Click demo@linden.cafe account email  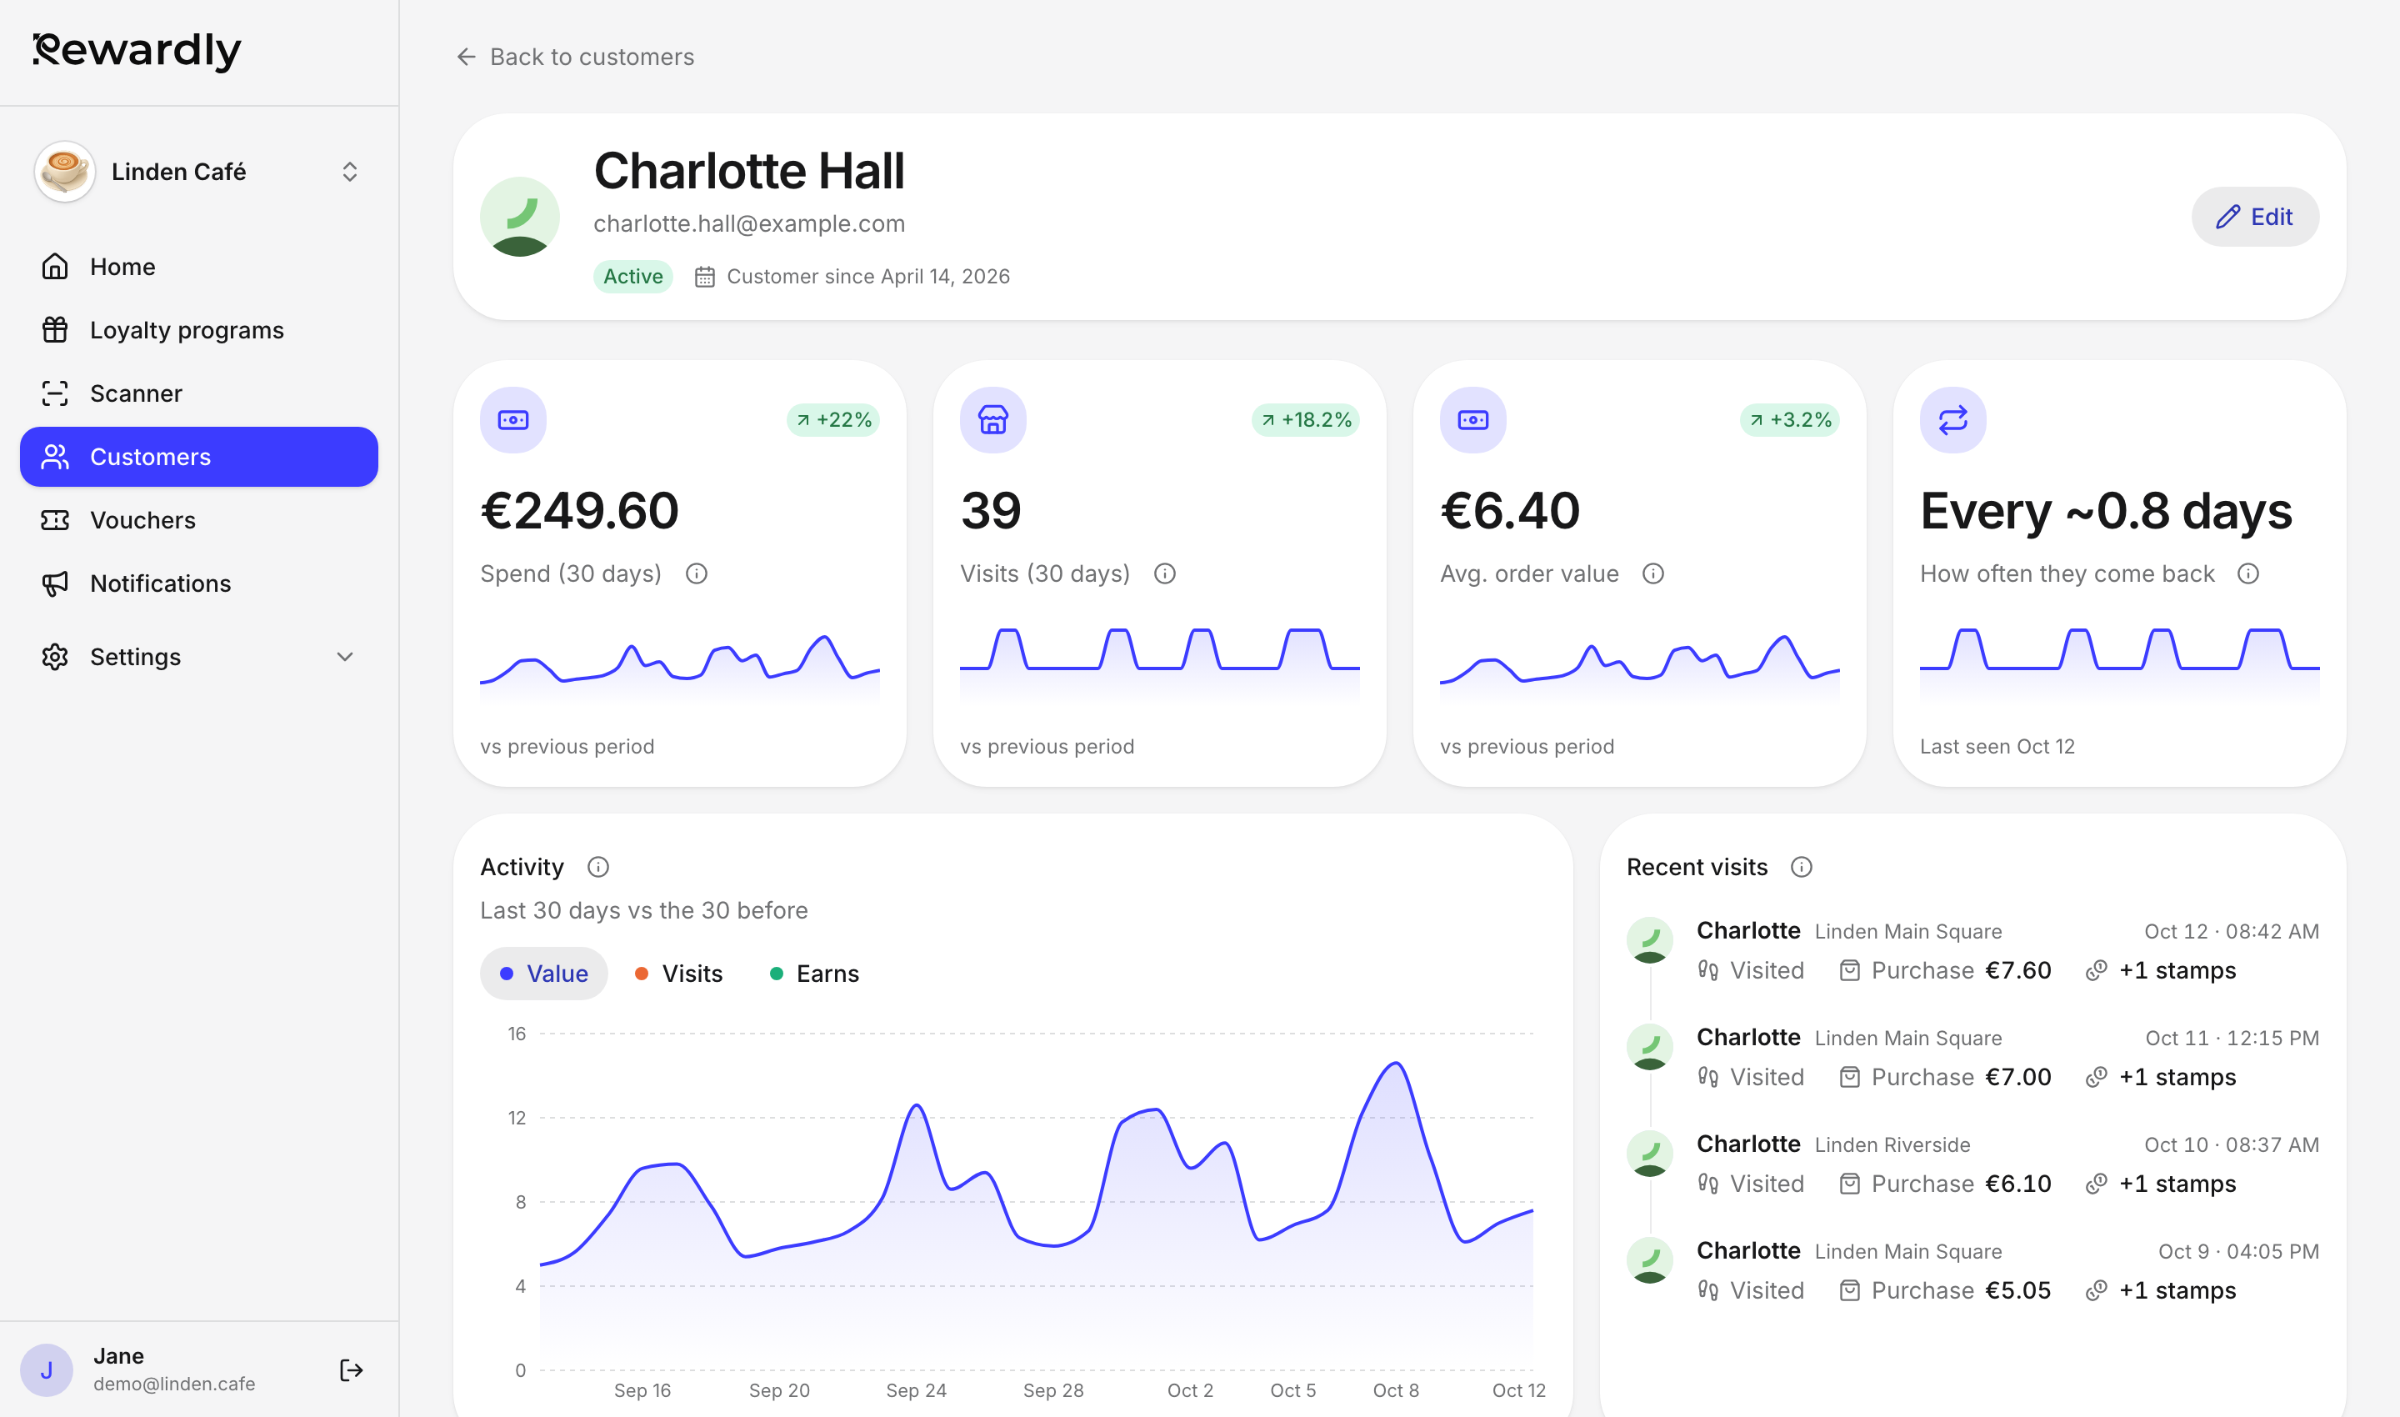[175, 1384]
